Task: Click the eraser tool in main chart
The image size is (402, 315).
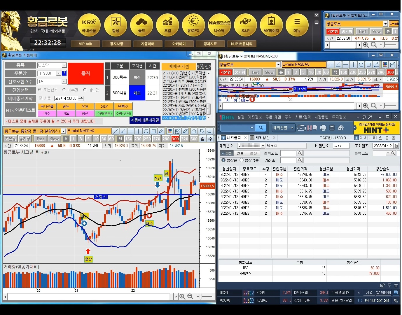Action: tap(185, 131)
